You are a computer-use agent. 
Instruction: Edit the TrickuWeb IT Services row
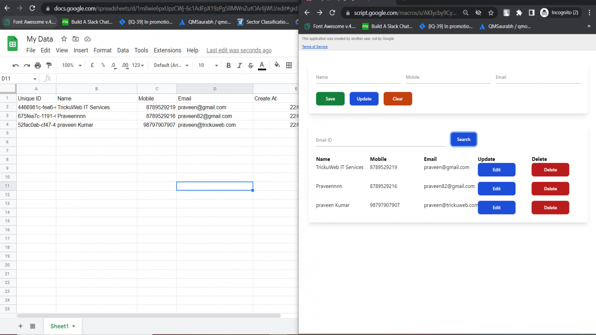(x=496, y=170)
